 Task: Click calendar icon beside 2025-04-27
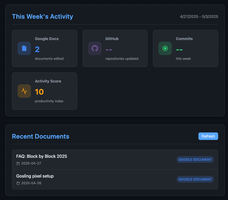click(x=18, y=163)
